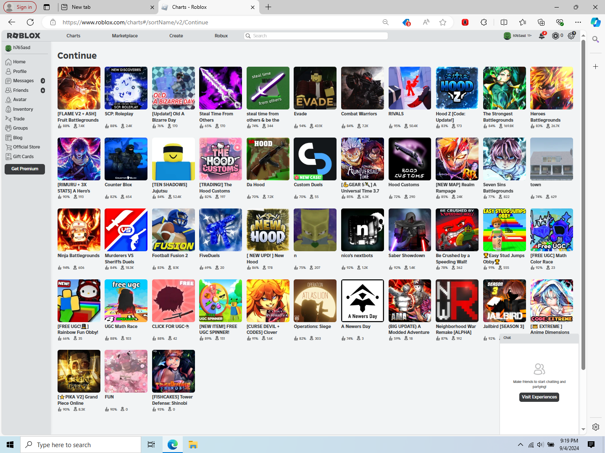Open Edge sidebar settings gear
This screenshot has height=453, width=605.
pyautogui.click(x=596, y=427)
